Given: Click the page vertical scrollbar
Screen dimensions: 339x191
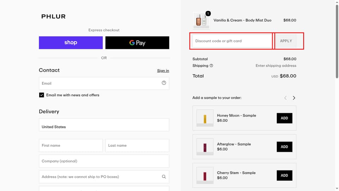Looking at the screenshot, I should click(337, 41).
